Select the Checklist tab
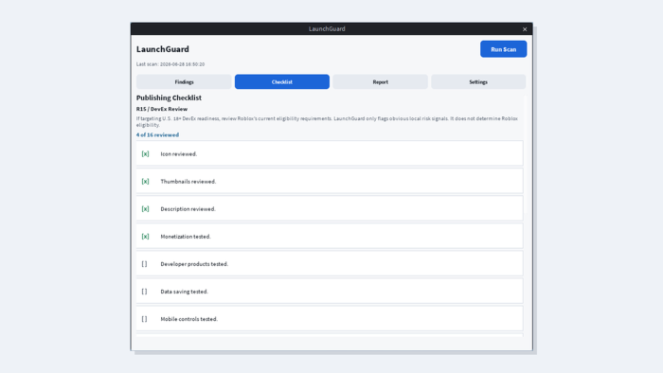663x373 pixels. (x=282, y=82)
